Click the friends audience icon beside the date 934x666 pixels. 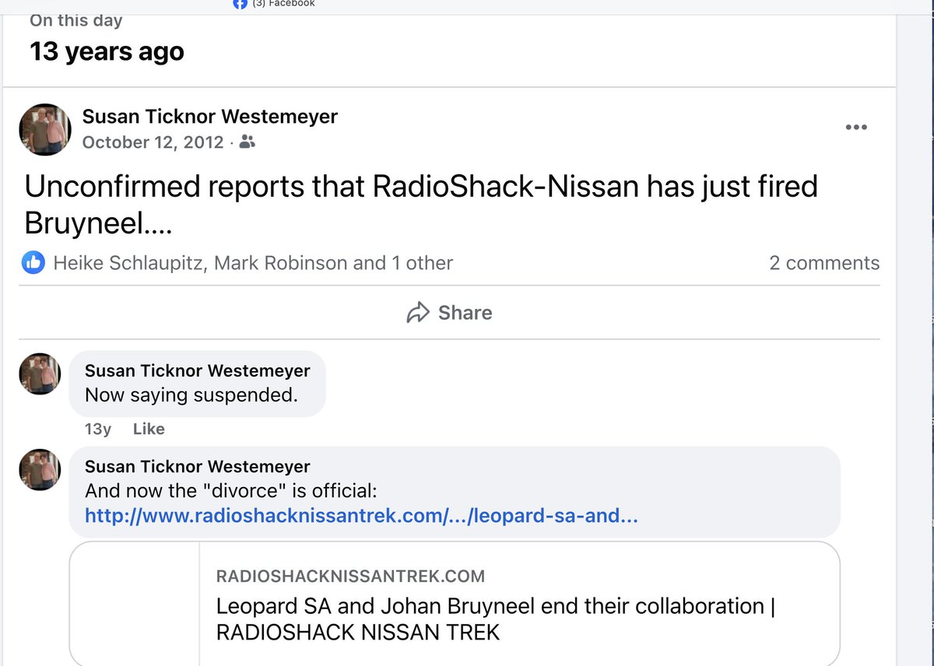248,142
